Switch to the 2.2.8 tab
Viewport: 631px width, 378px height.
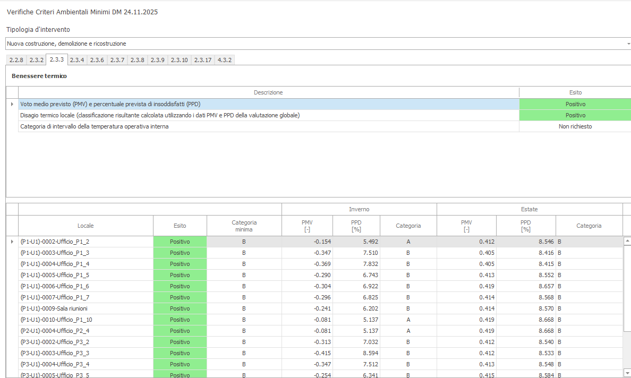tap(16, 60)
